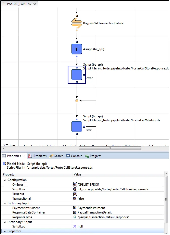The width and height of the screenshot is (170, 235).
Task: Close the Properties view tab
Action: [24, 156]
